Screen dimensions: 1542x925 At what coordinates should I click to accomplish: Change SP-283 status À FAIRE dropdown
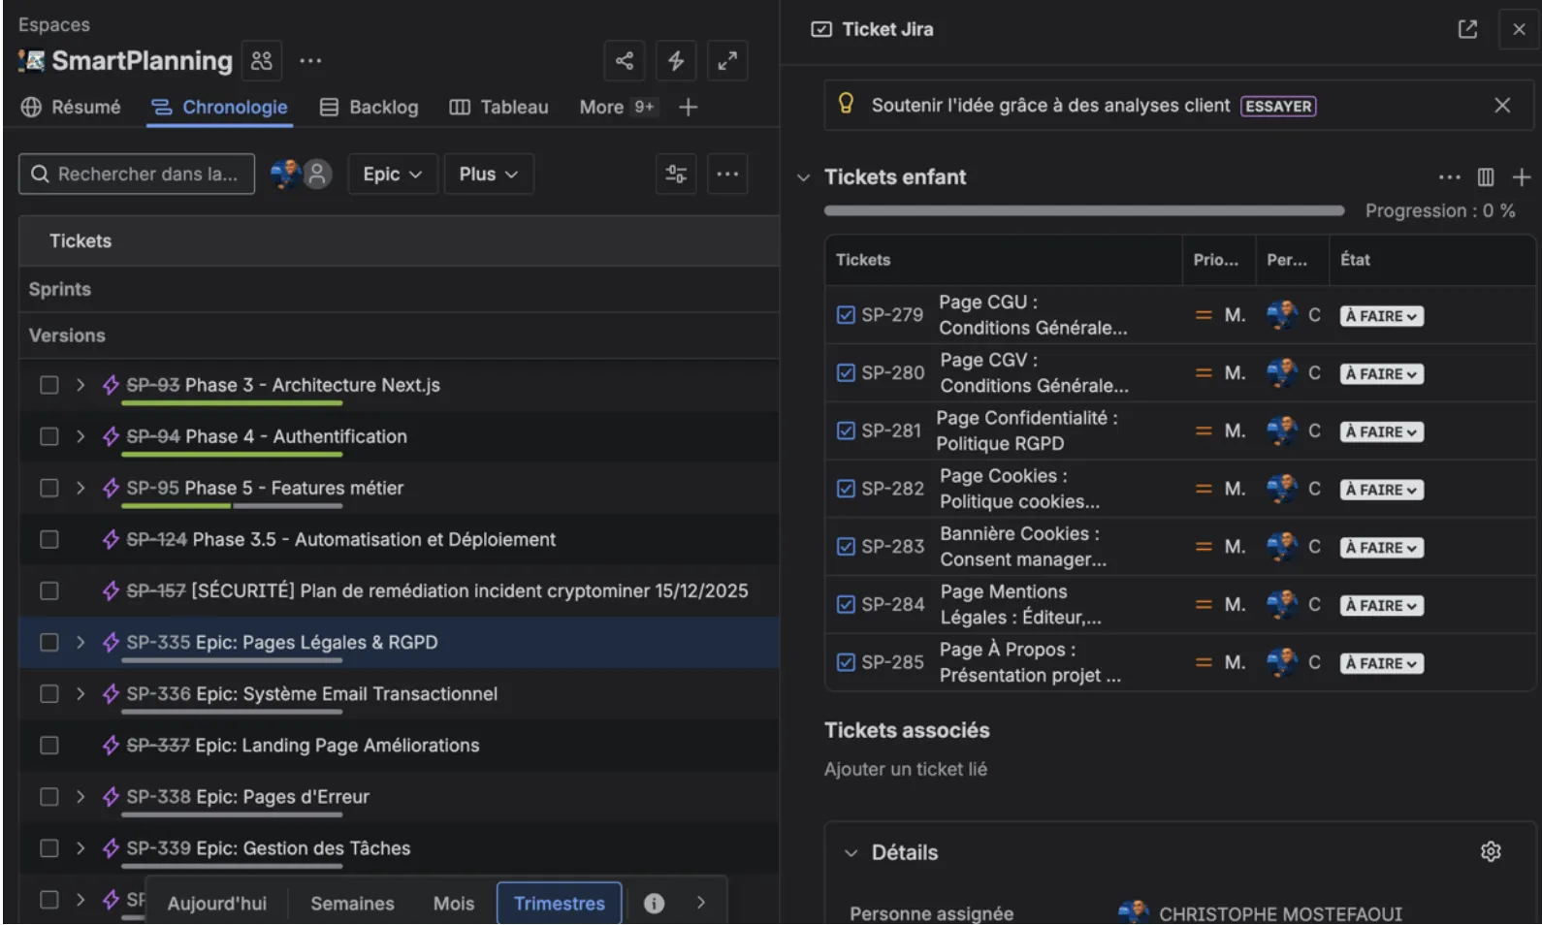(x=1381, y=548)
